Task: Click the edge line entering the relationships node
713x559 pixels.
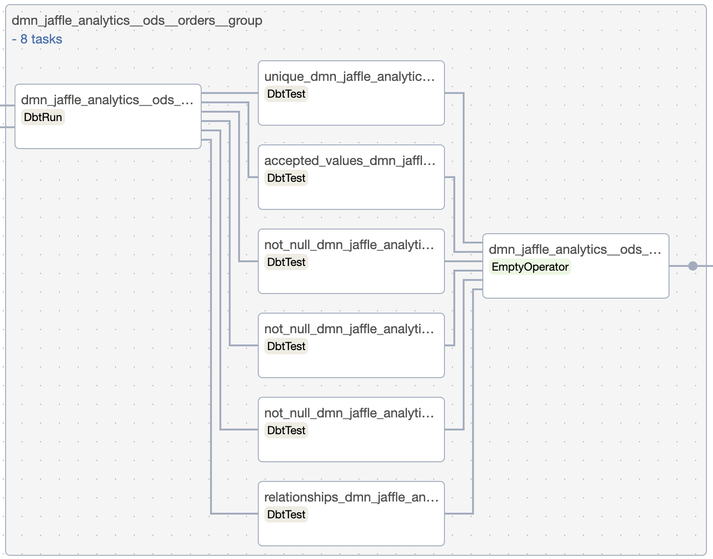Action: [x=234, y=514]
